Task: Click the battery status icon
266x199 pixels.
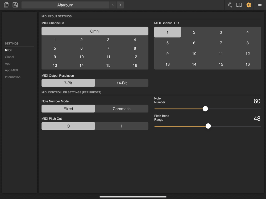Action: click(260, 5)
